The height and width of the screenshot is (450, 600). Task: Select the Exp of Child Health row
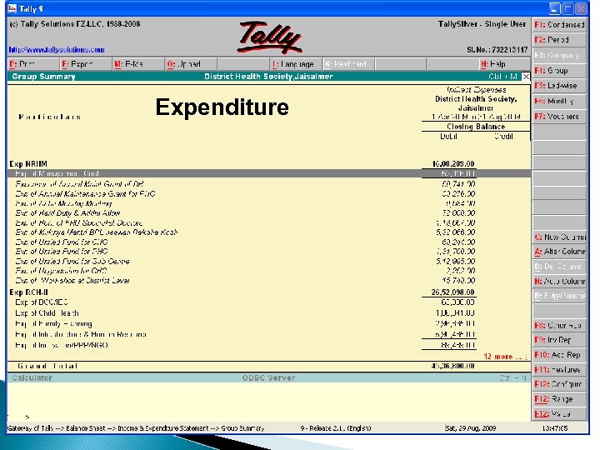coord(268,313)
